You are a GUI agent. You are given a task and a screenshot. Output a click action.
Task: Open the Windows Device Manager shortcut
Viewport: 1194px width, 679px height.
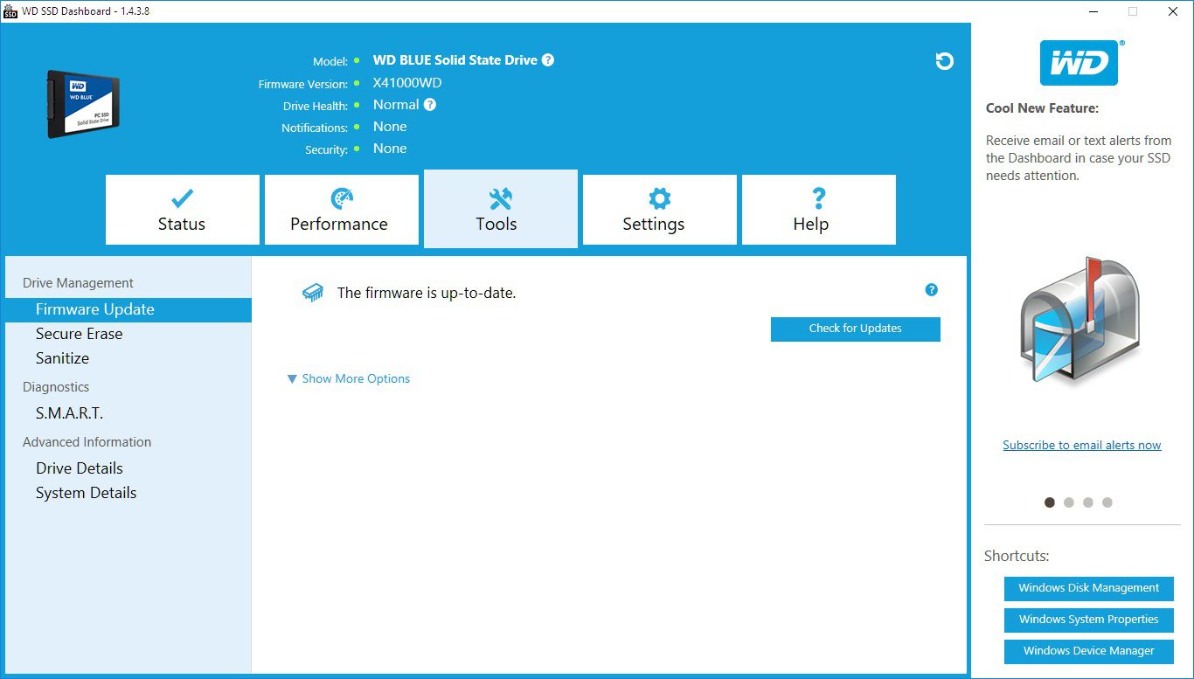(1089, 651)
